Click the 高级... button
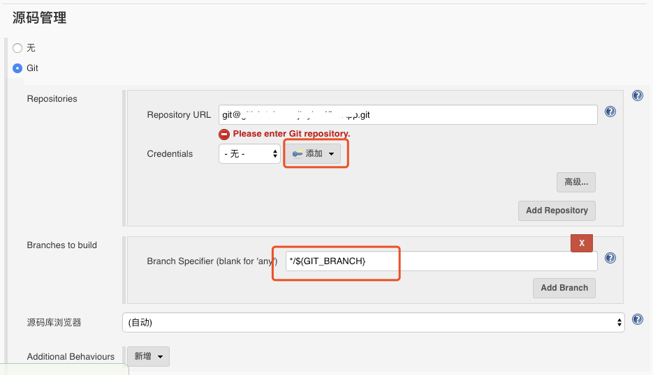Image resolution: width=653 pixels, height=375 pixels. pos(575,182)
